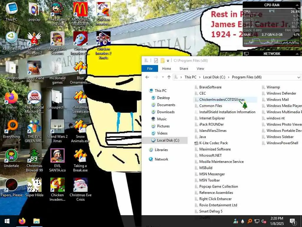Open Taking a Break.exe icon
The height and width of the screenshot is (227, 302).
point(81,160)
